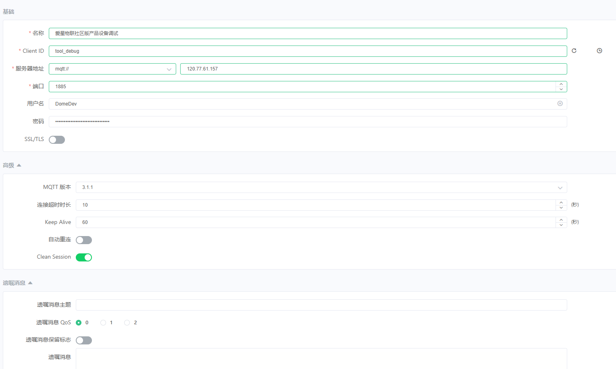Click the clock timestamp icon beside Client ID
The height and width of the screenshot is (369, 616).
pos(599,51)
